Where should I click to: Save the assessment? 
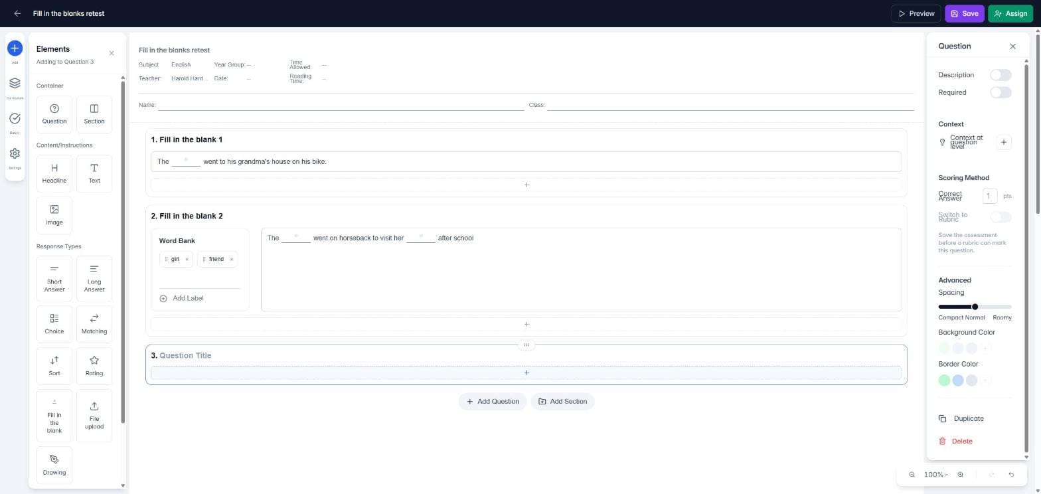[965, 13]
